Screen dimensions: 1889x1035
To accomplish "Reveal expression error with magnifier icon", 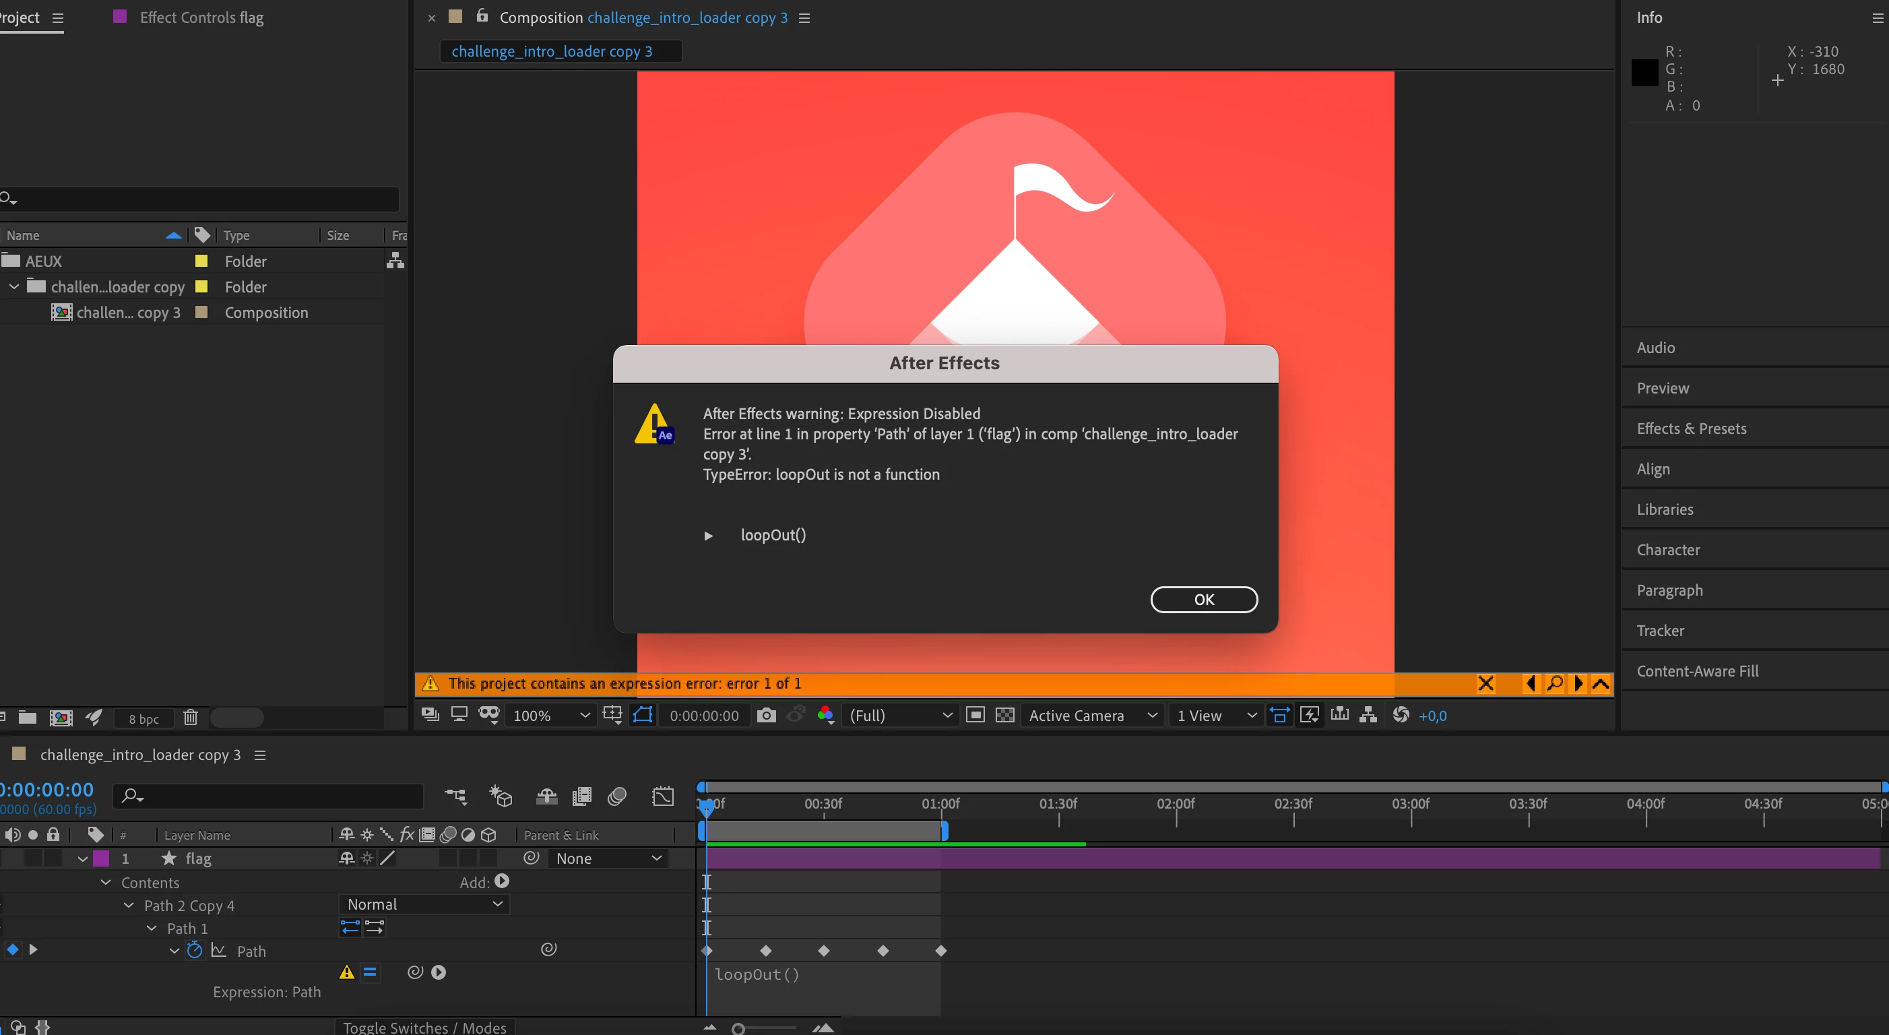I will (x=1554, y=684).
